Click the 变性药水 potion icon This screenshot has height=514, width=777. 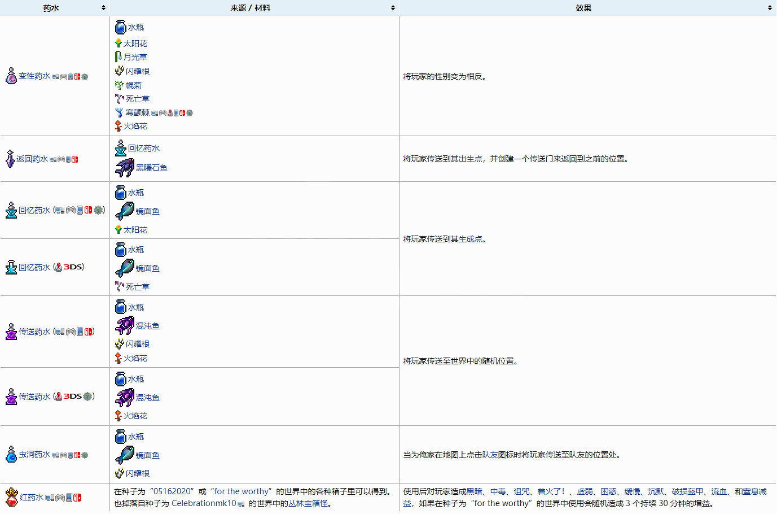coord(11,76)
